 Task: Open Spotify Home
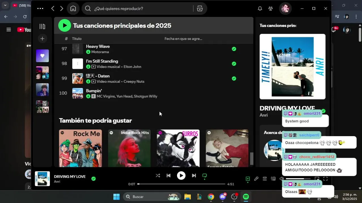[x=73, y=8]
